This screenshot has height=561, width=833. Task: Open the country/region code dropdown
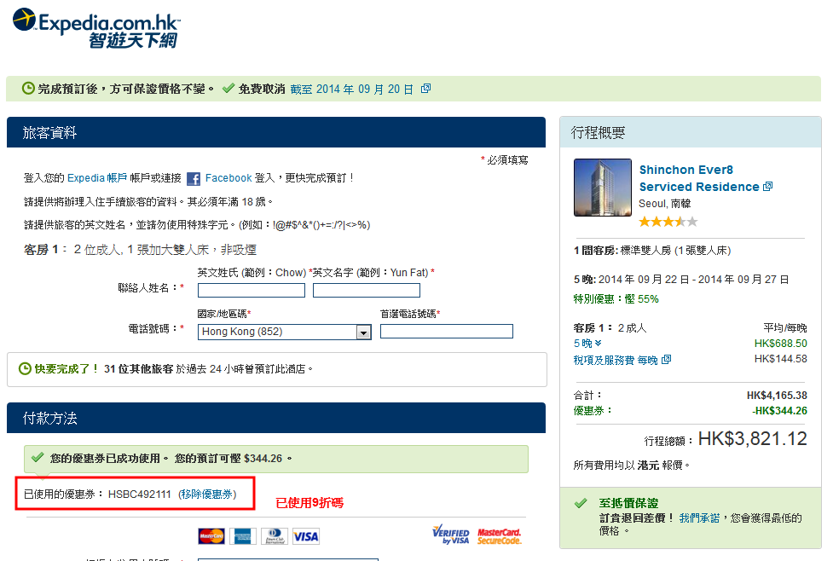click(x=363, y=333)
